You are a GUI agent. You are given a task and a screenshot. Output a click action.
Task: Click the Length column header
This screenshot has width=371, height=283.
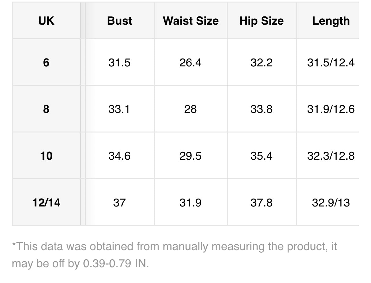(331, 21)
